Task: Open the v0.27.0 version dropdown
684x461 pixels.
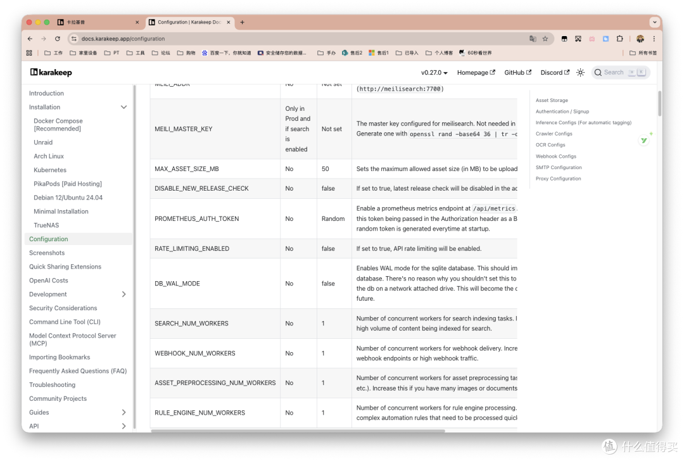Action: [x=434, y=72]
